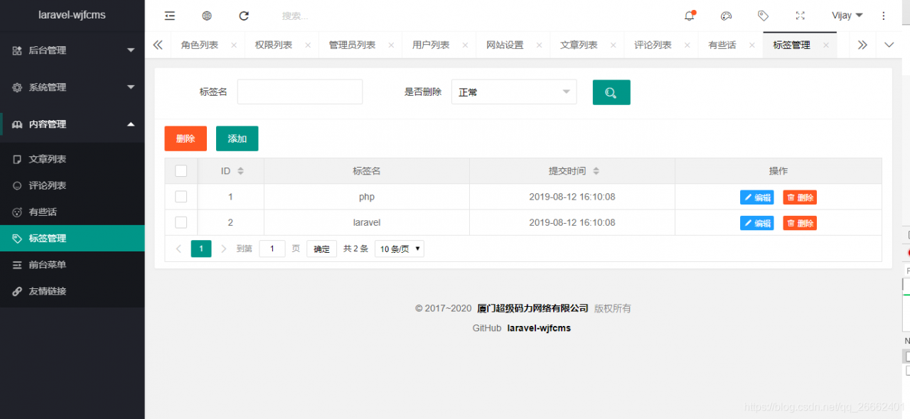Screen dimensions: 910x419
Task: Select all rows header checkbox
Action: (x=181, y=170)
